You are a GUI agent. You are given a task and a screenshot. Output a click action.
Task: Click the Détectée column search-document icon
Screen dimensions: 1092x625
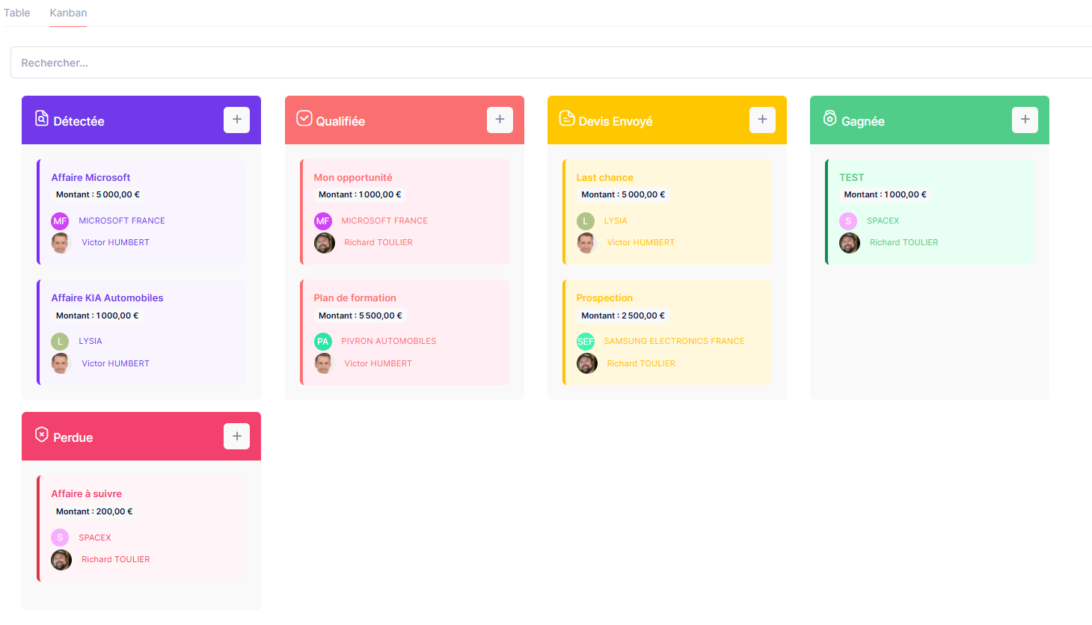[x=42, y=119]
